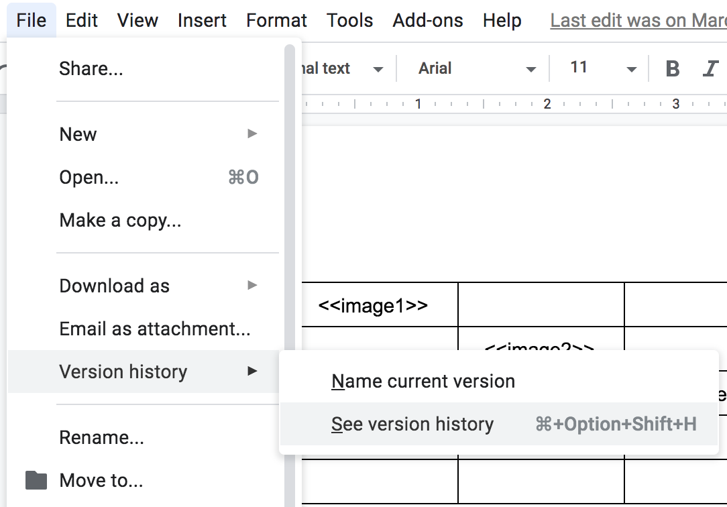
Task: Select Rename... in the File menu
Action: [101, 438]
